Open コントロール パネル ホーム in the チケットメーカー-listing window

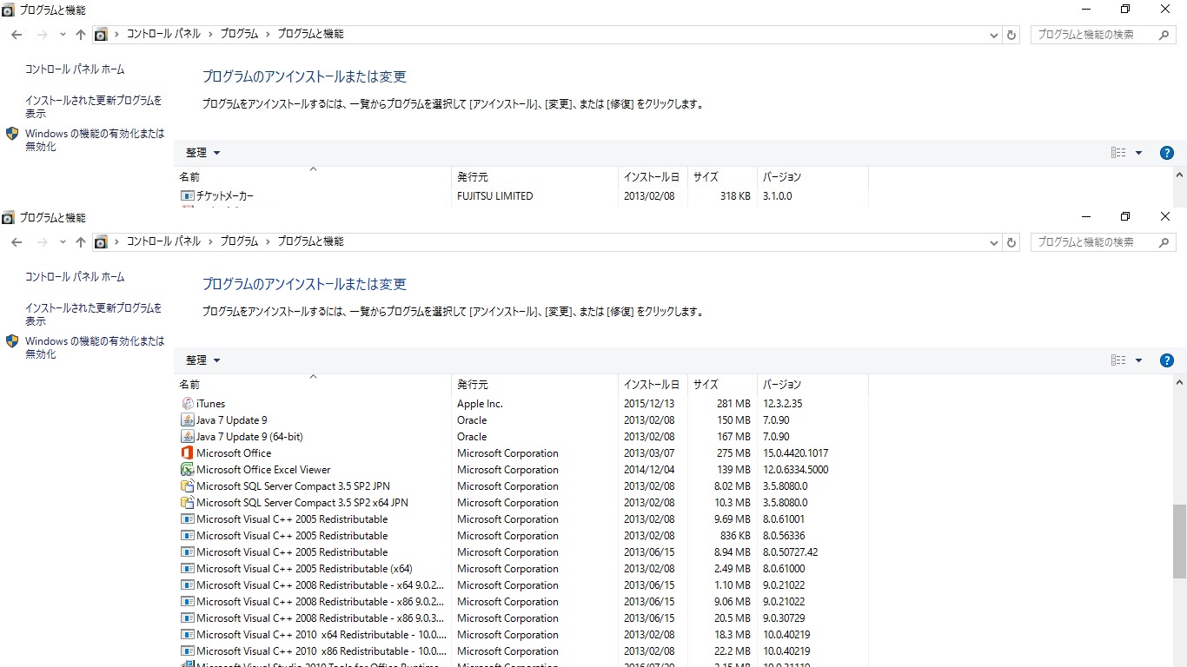click(75, 69)
